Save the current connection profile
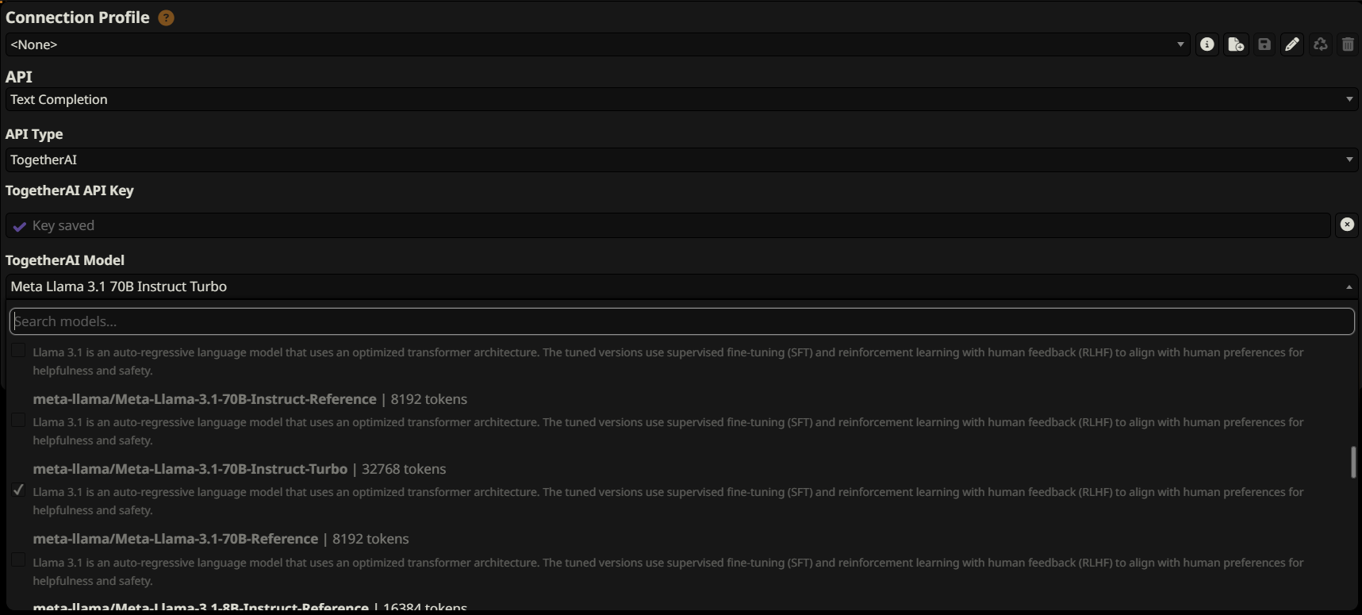The image size is (1362, 615). click(1264, 44)
